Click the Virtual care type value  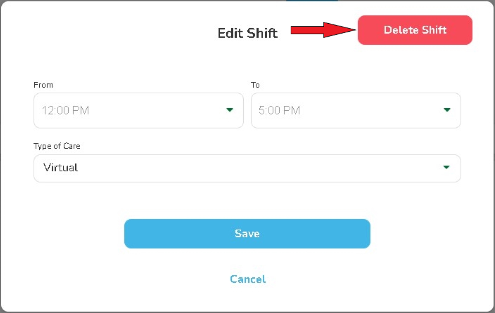tap(61, 167)
